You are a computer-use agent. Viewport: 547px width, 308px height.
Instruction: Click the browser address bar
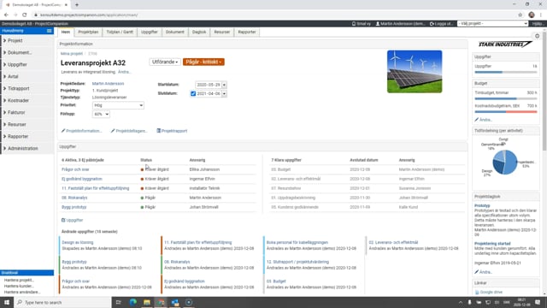272,15
